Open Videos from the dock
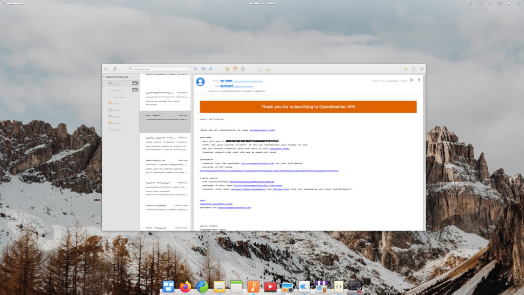This screenshot has width=524, height=295. tap(270, 287)
